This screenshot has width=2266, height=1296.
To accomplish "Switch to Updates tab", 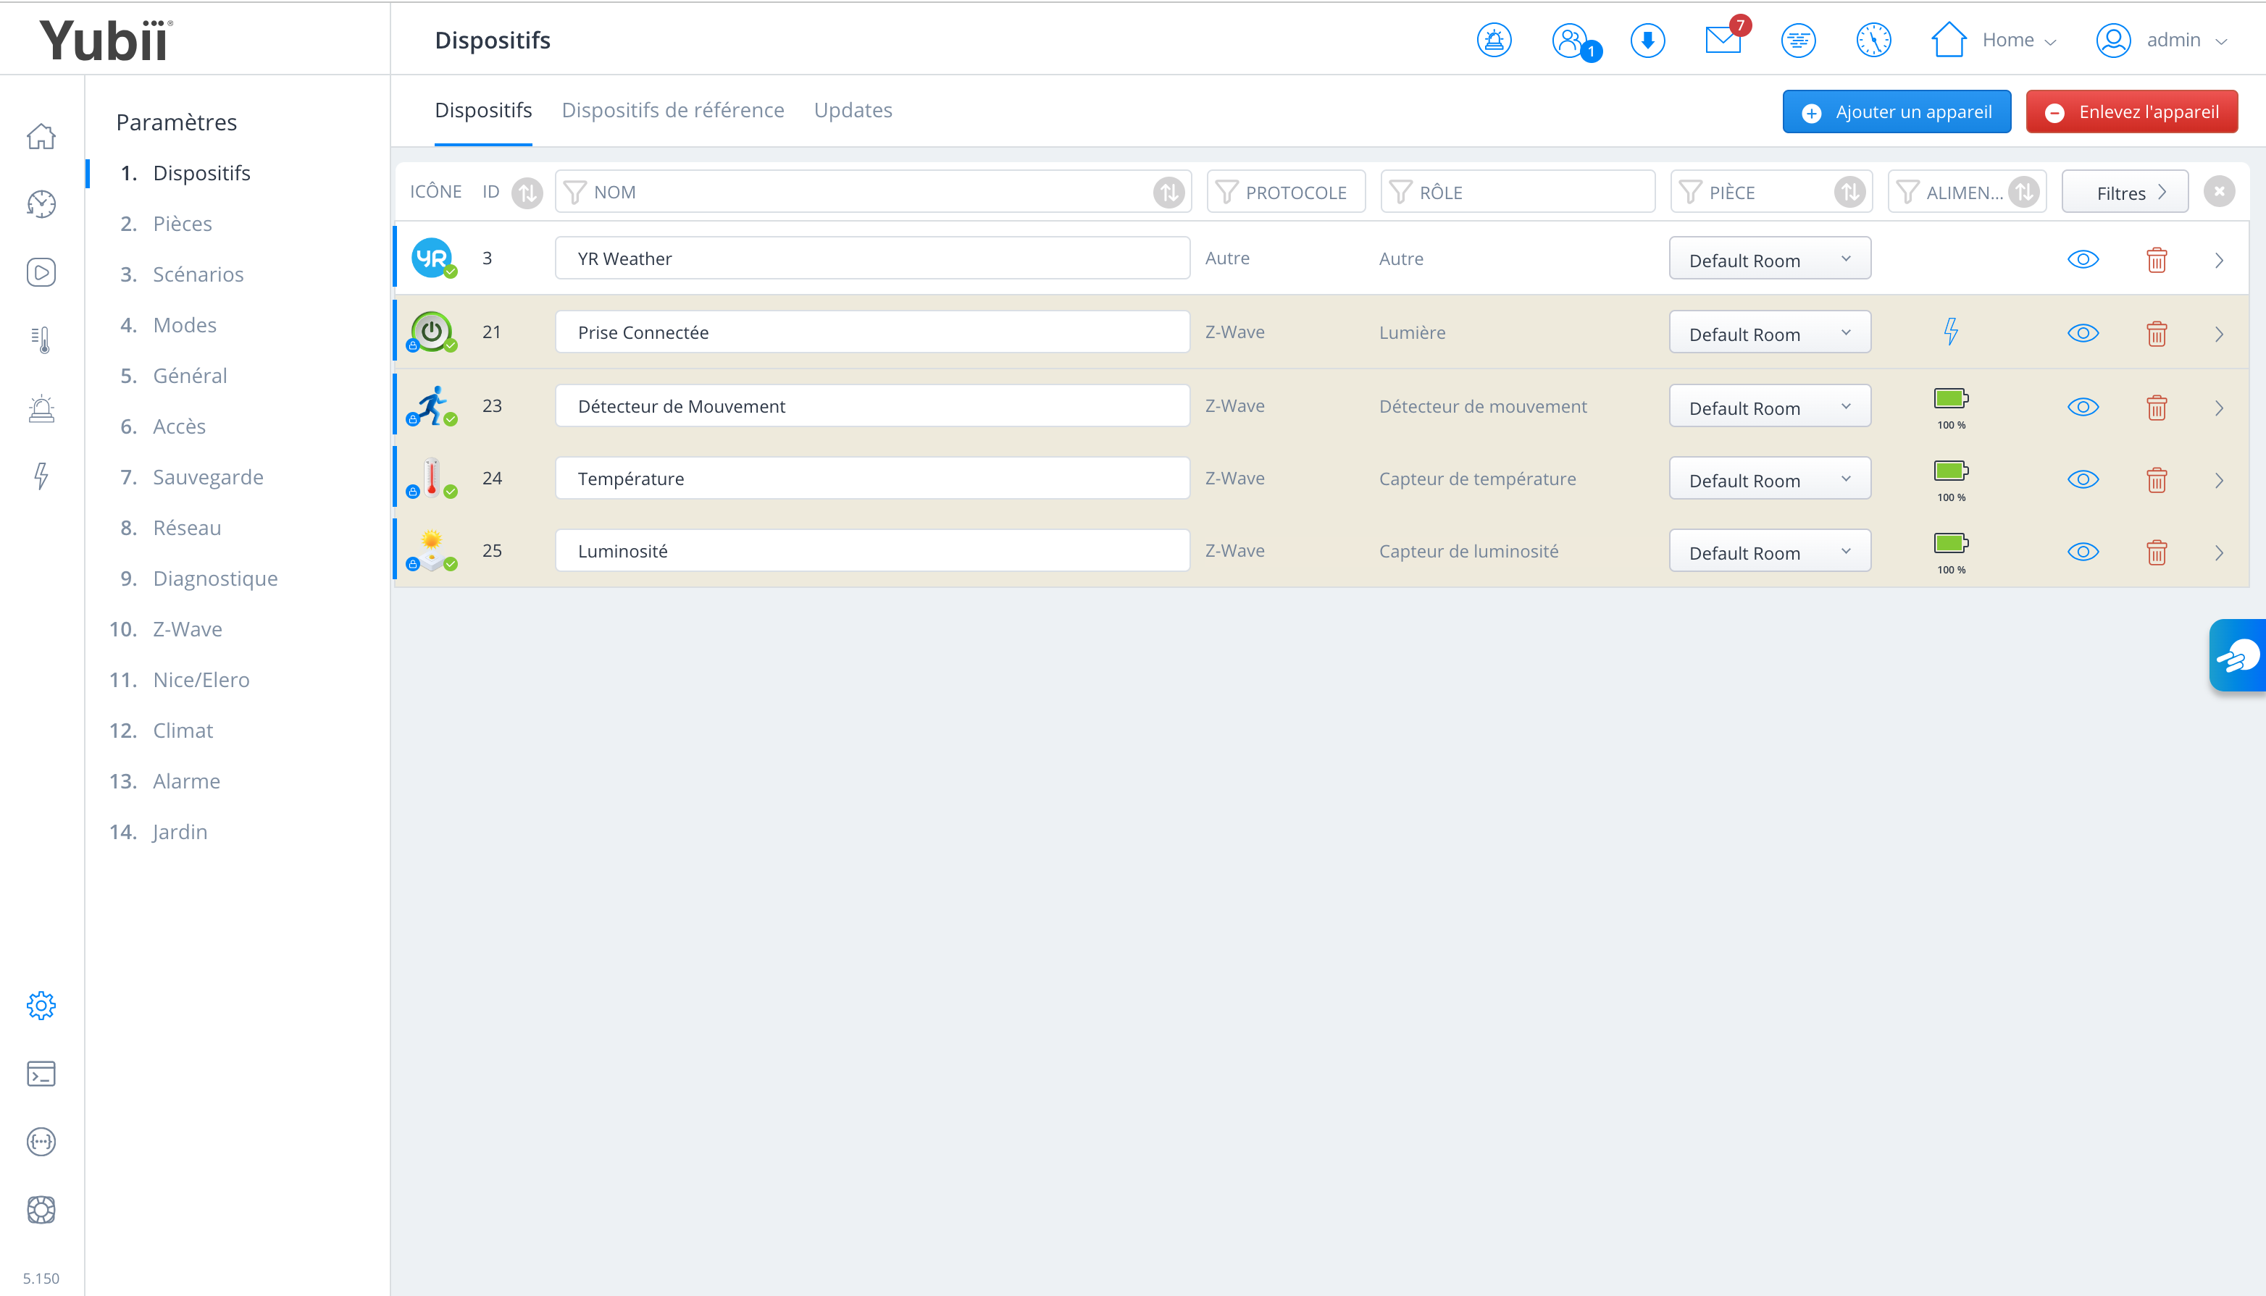I will tap(852, 110).
